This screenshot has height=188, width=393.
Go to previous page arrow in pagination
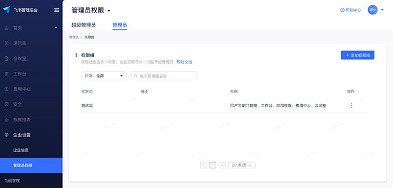203,165
